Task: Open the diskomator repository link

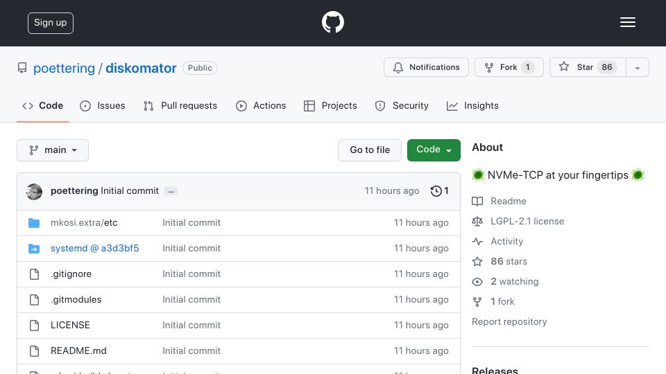Action: 141,68
